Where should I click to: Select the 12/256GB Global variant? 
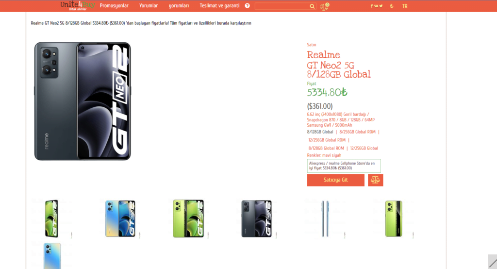click(x=364, y=148)
